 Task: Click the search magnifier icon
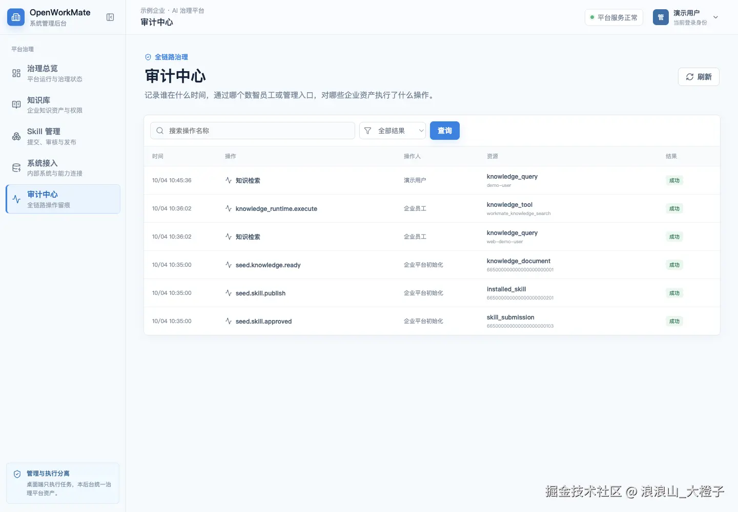[x=160, y=131]
